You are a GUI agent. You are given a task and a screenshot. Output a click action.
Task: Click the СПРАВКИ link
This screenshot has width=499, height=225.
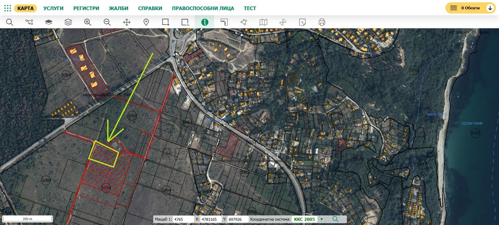point(150,8)
